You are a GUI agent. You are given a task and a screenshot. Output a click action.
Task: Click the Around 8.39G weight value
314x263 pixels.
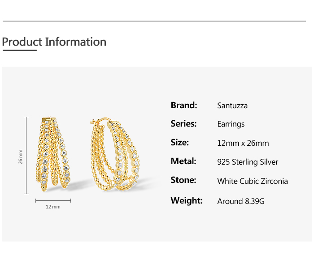click(x=241, y=201)
